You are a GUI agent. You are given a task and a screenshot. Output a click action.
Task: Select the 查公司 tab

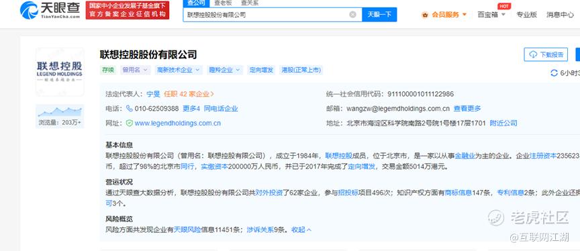point(196,3)
